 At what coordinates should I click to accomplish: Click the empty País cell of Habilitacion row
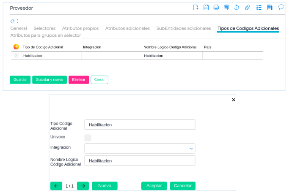click(x=233, y=56)
